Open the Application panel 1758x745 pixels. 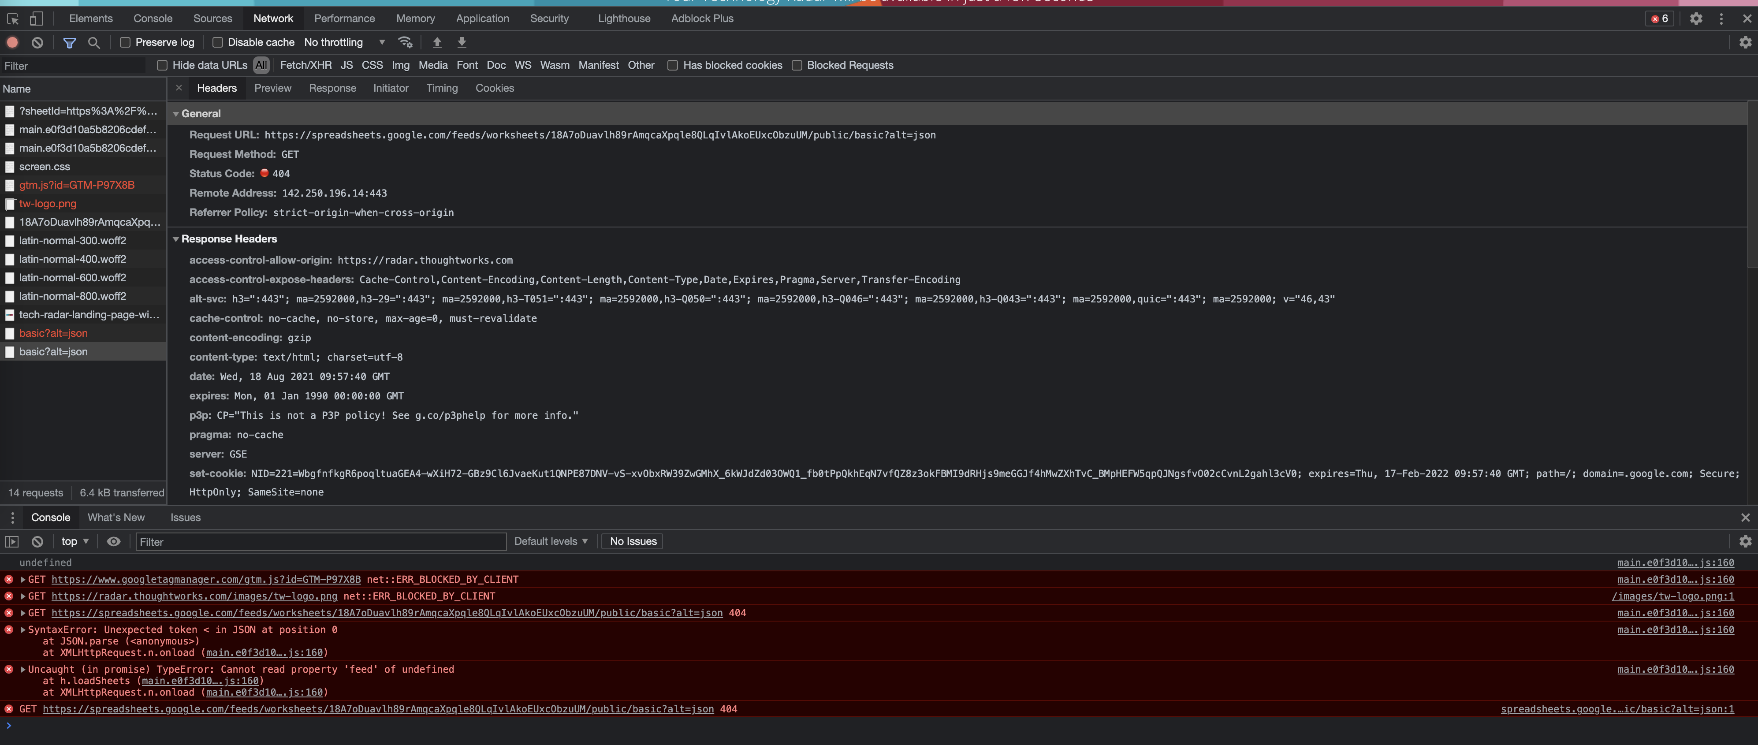point(483,19)
